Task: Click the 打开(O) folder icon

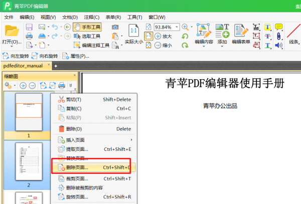Action: [12, 31]
